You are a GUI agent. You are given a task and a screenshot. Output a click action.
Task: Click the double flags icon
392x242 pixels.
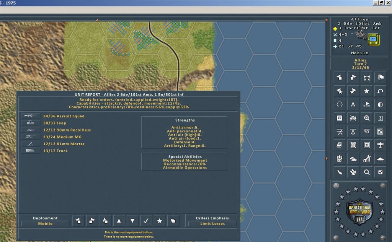pos(380,78)
